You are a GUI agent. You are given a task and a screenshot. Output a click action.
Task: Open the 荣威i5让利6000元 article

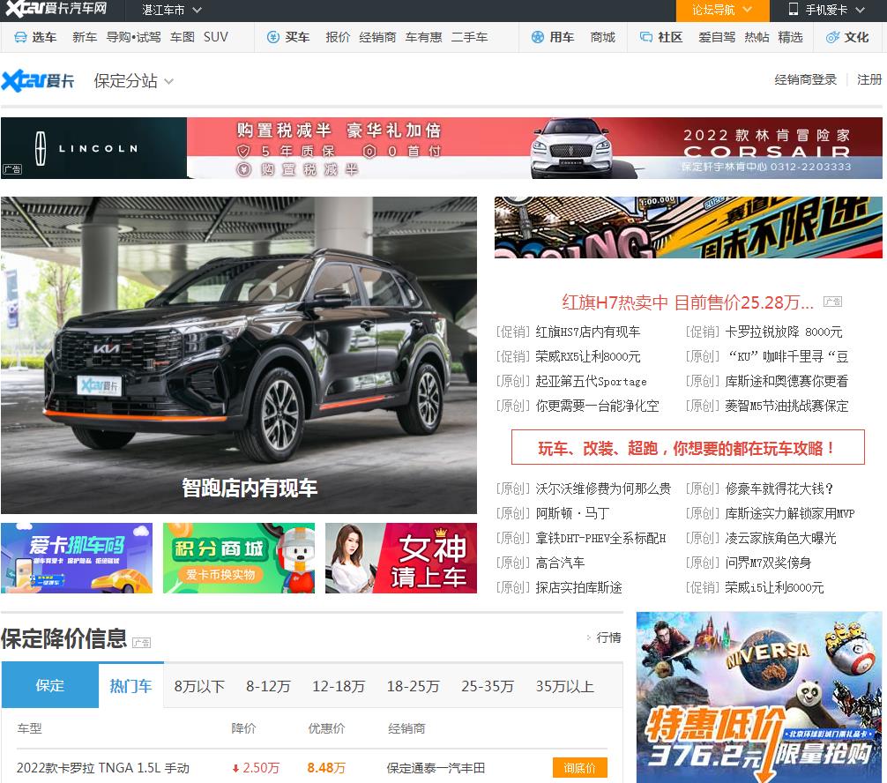774,588
